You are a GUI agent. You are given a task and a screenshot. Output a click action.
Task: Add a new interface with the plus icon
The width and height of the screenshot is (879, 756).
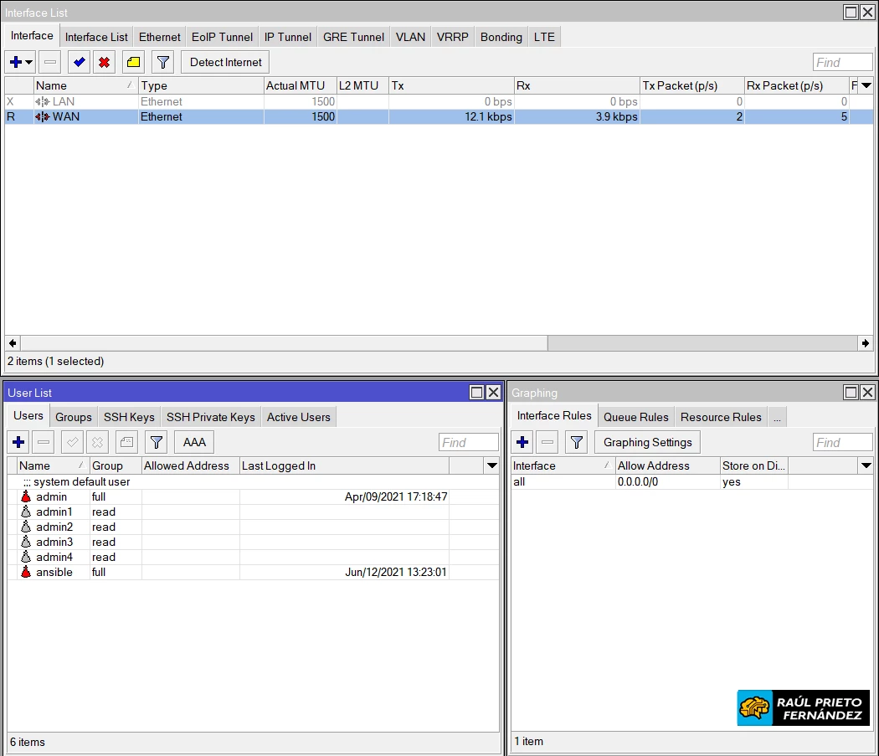pos(13,62)
